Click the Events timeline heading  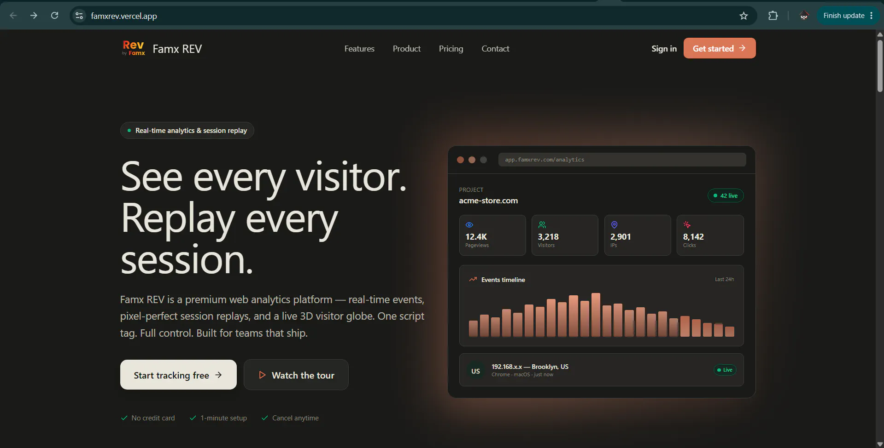(x=503, y=280)
